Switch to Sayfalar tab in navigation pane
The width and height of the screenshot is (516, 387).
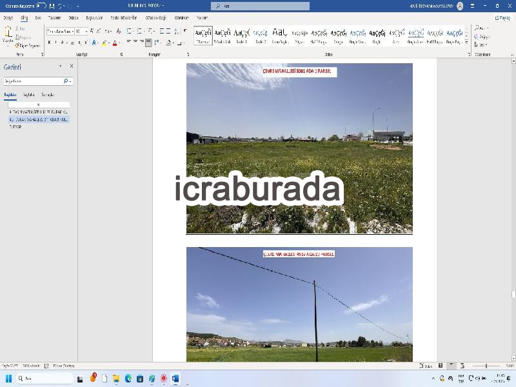[28, 95]
